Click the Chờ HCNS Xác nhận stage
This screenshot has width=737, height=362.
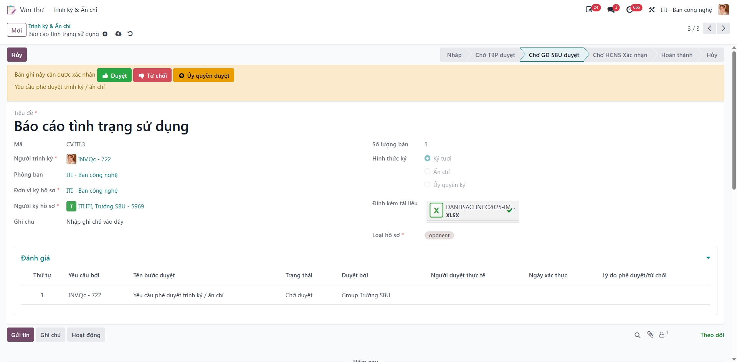coord(620,55)
